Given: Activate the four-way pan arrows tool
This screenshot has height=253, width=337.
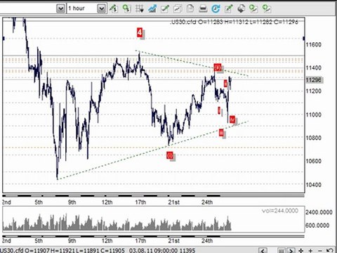Looking at the screenshot, I should pyautogui.click(x=301, y=250).
